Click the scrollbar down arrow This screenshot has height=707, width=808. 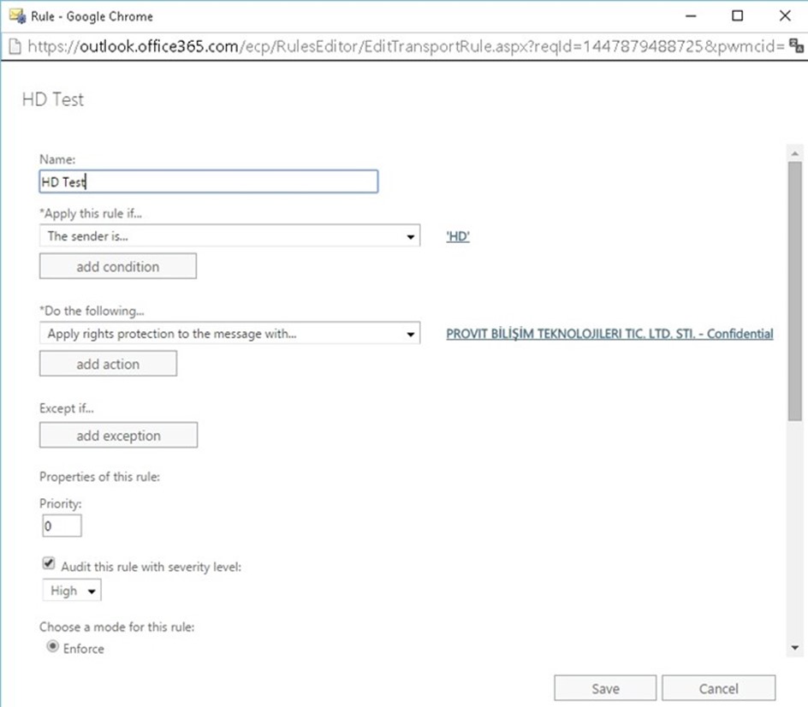794,648
